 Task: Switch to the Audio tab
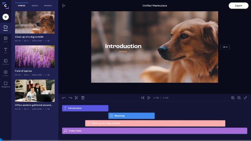point(35,5)
